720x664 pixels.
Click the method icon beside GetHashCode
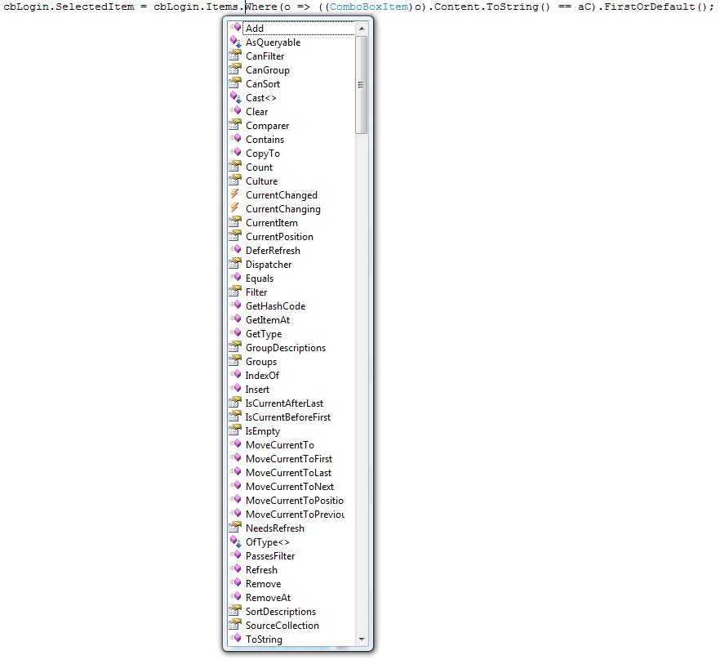(236, 305)
